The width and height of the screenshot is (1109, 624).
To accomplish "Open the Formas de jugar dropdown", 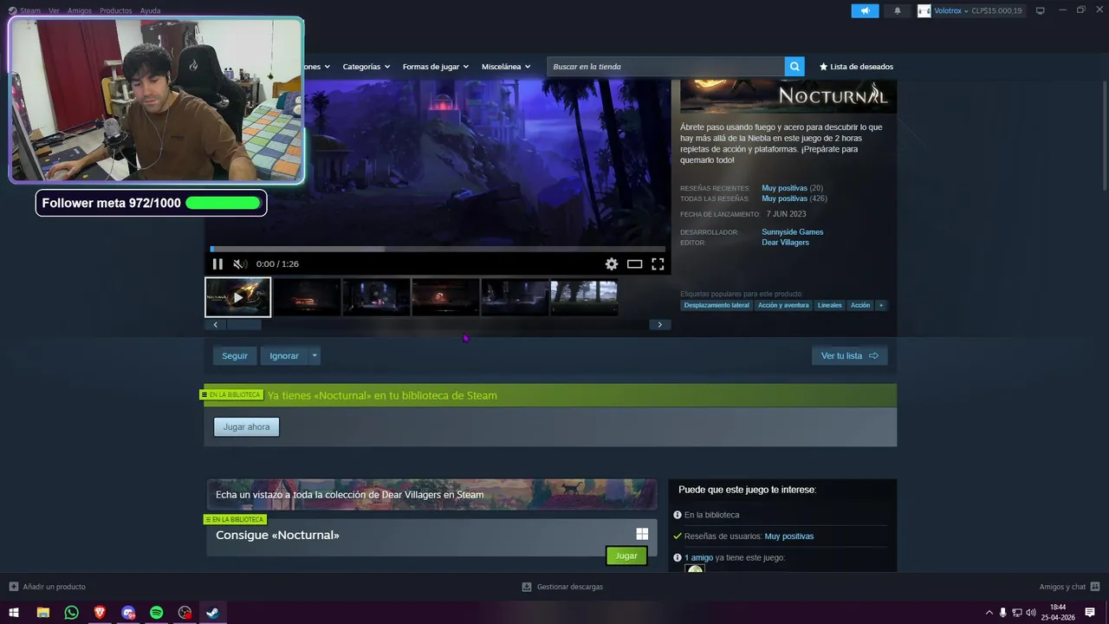I will pyautogui.click(x=436, y=67).
